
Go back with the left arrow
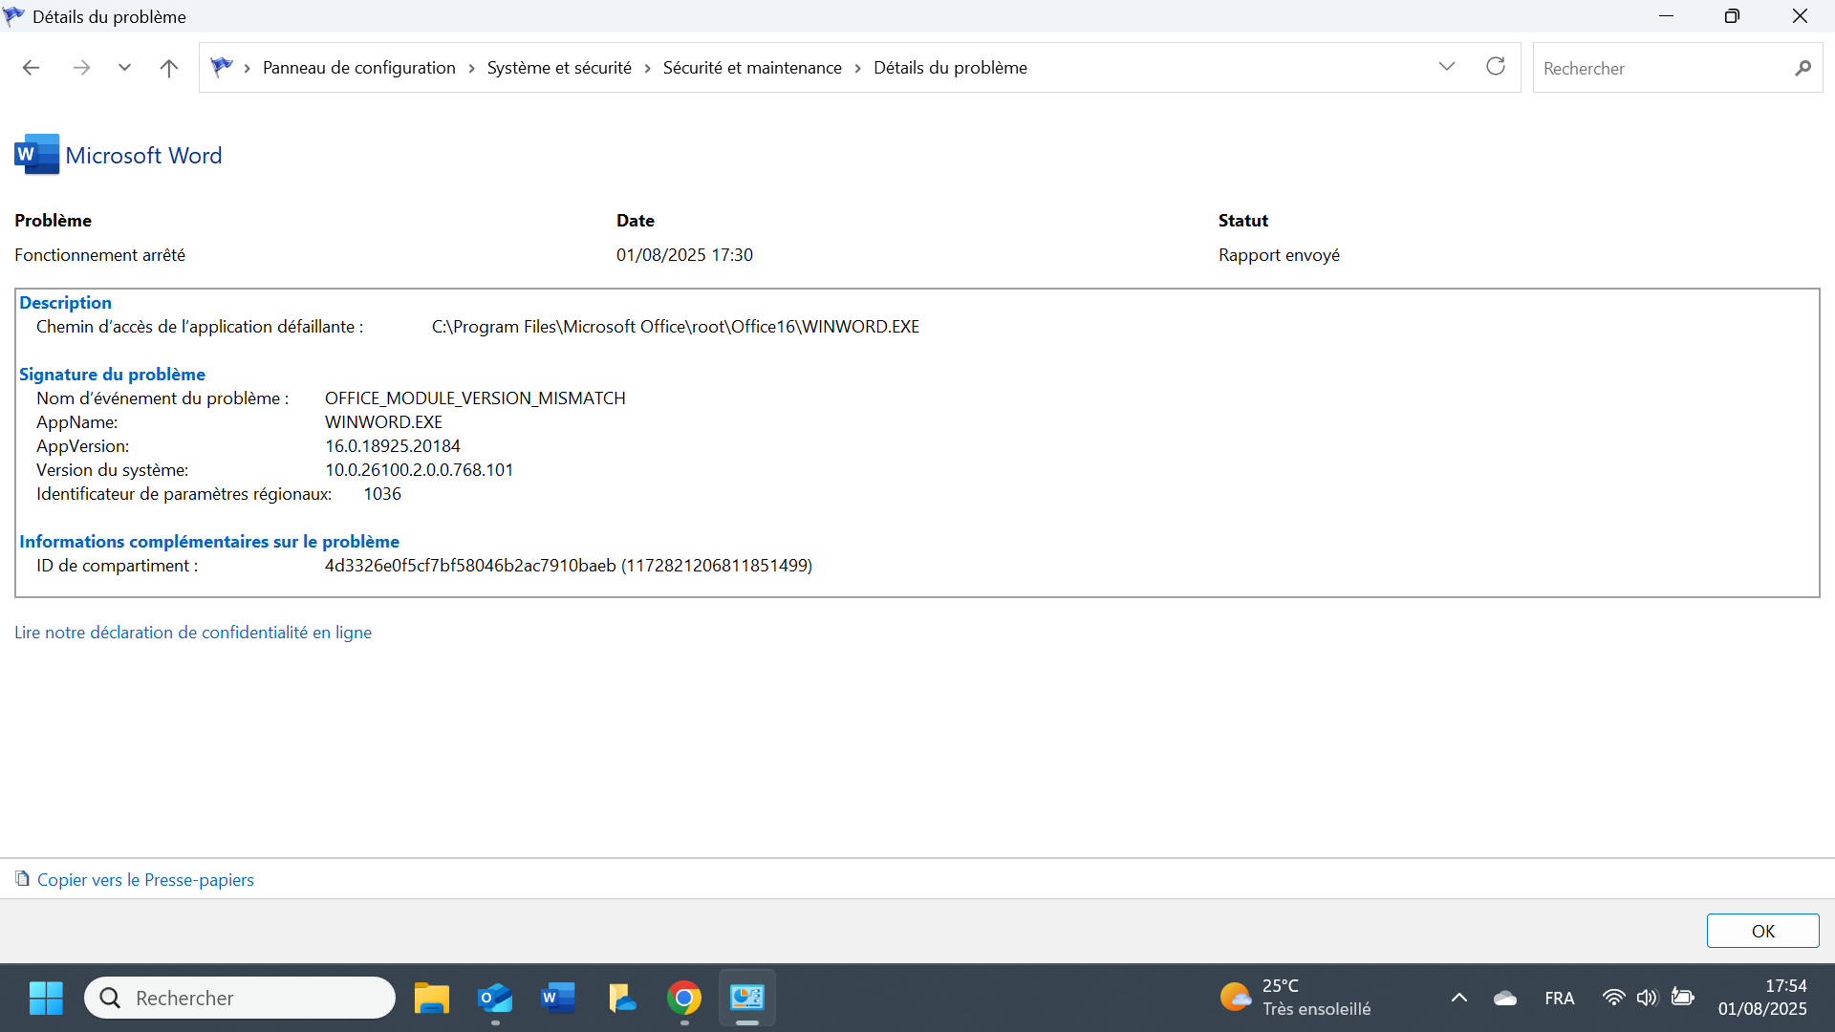[31, 68]
